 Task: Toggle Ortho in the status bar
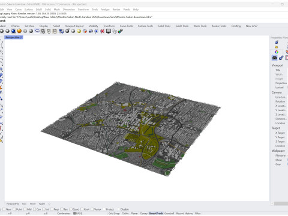[125, 214]
